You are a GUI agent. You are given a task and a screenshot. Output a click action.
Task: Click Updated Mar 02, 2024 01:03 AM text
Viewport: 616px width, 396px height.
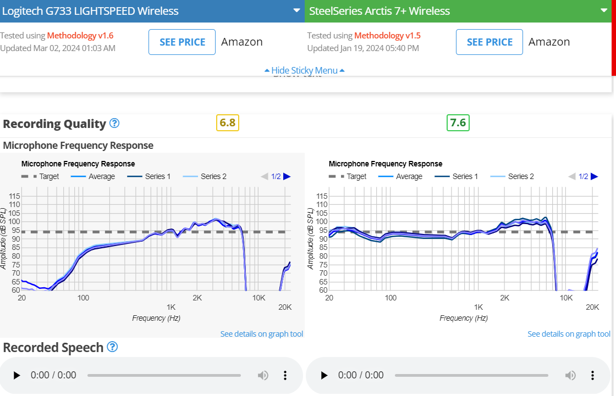[x=58, y=48]
